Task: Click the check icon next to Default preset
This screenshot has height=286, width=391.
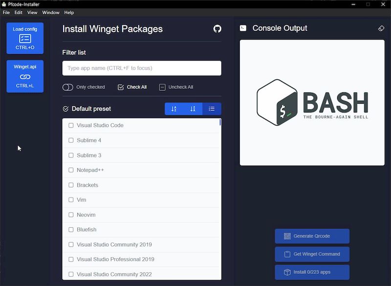Action: point(66,109)
